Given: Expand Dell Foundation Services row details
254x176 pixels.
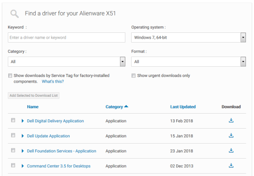Looking at the screenshot, I should click(23, 151).
